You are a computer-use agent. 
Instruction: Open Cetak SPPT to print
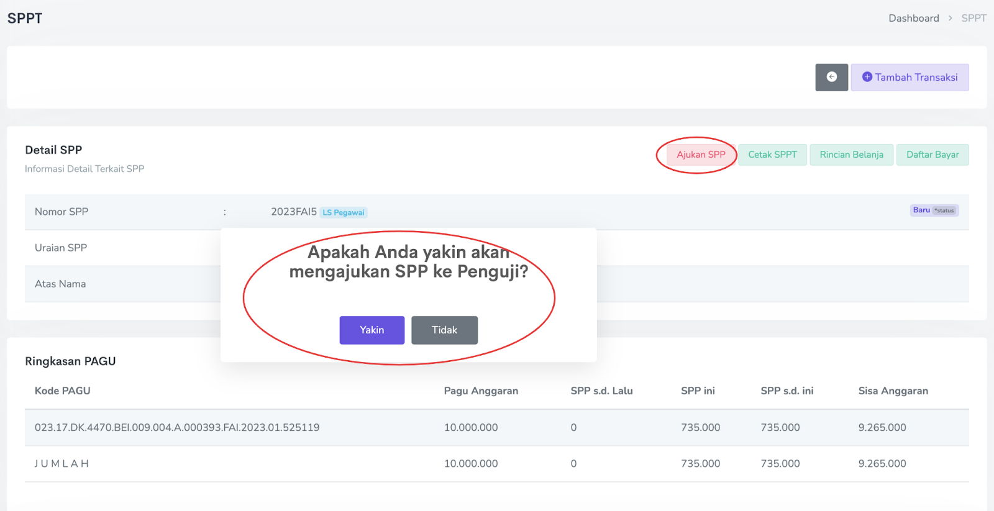[772, 155]
